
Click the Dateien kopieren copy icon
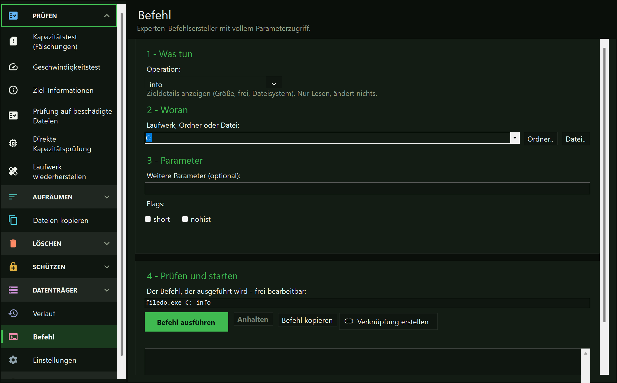click(13, 220)
